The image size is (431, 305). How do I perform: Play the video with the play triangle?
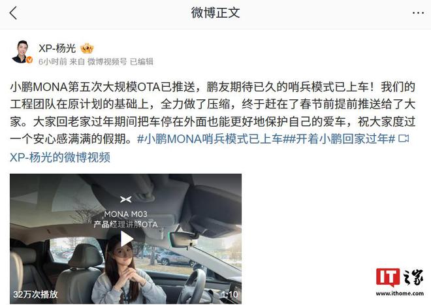coord(127,239)
